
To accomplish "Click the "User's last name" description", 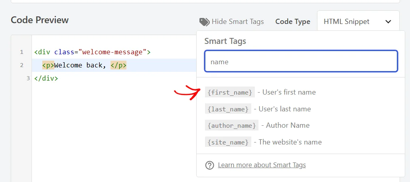I will 285,109.
